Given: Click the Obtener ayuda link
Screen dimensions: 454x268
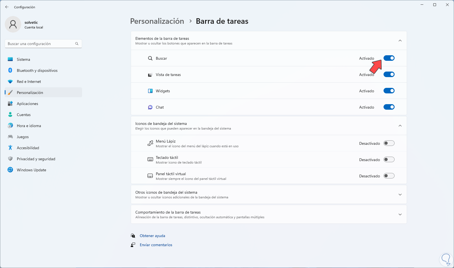Looking at the screenshot, I should pyautogui.click(x=152, y=236).
